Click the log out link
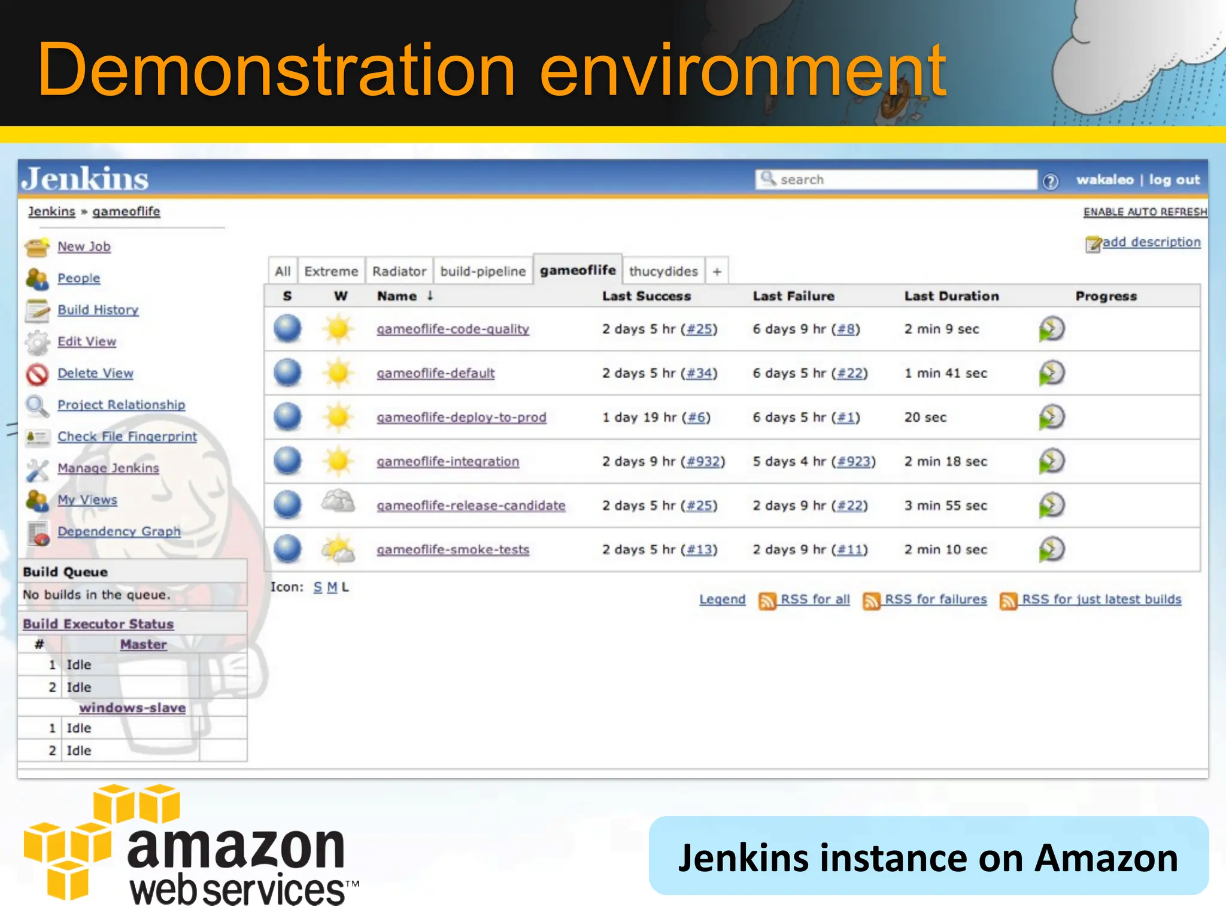This screenshot has height=919, width=1226. 1175,180
